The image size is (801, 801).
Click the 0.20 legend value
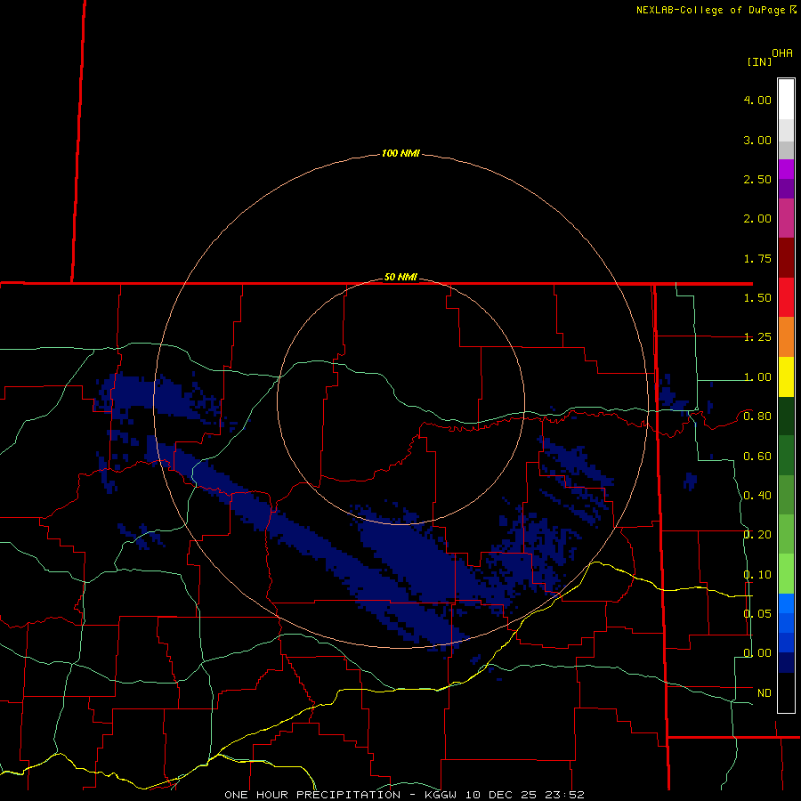point(757,535)
